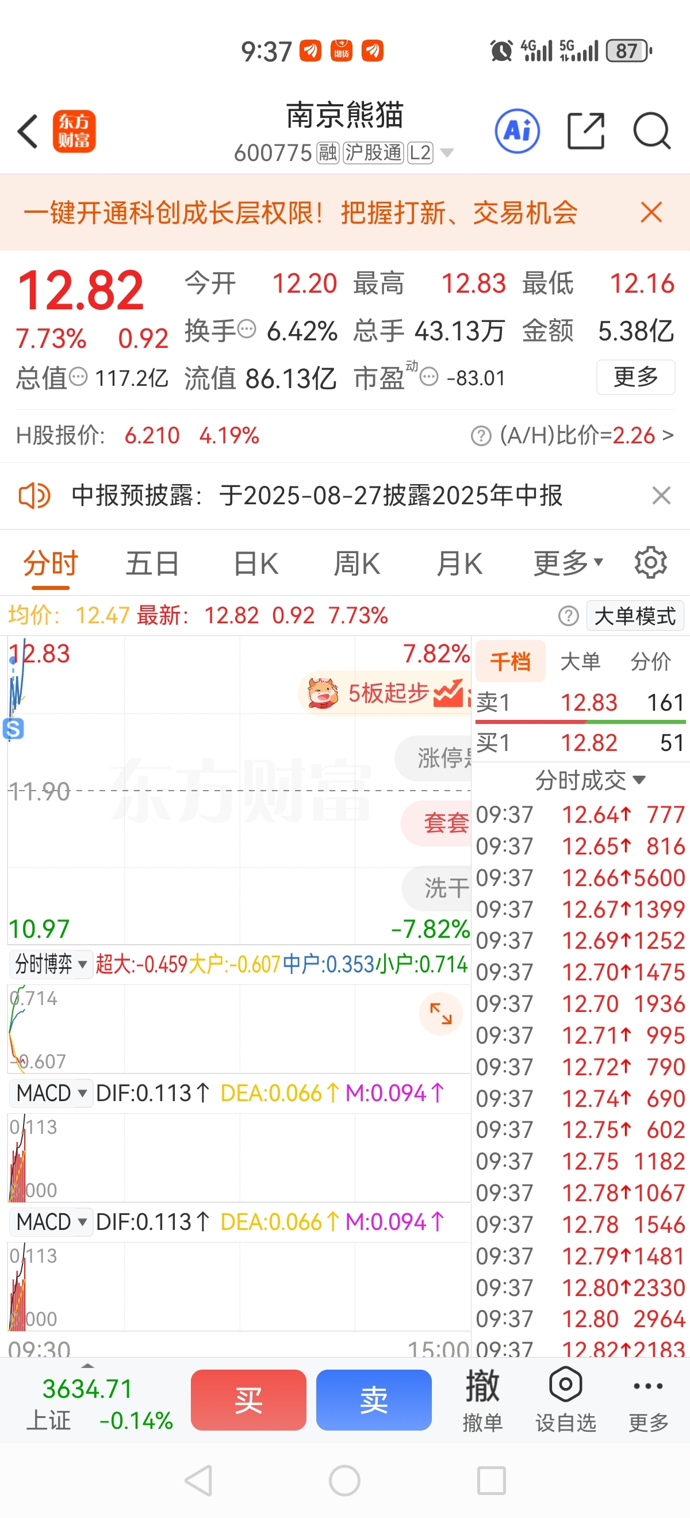Tap the 买1 12.82 order row
The image size is (690, 1518).
(580, 743)
